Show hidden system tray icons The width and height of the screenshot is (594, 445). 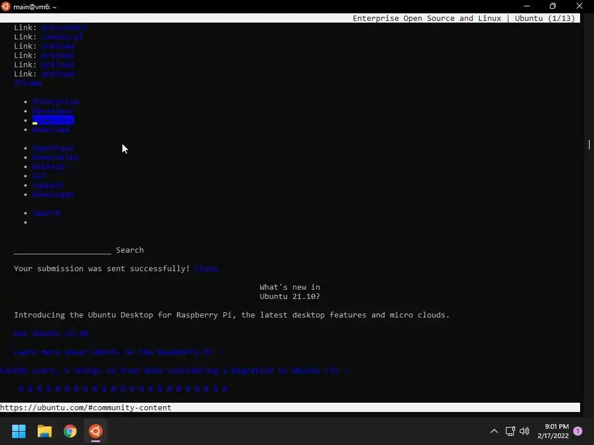click(x=494, y=431)
